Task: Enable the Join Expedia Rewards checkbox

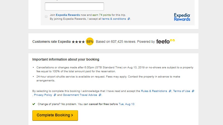Action: coord(46,16)
